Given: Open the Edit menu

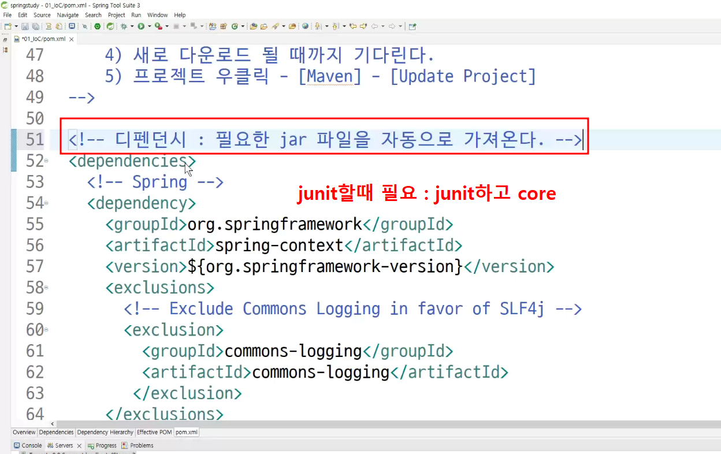Looking at the screenshot, I should 23,15.
